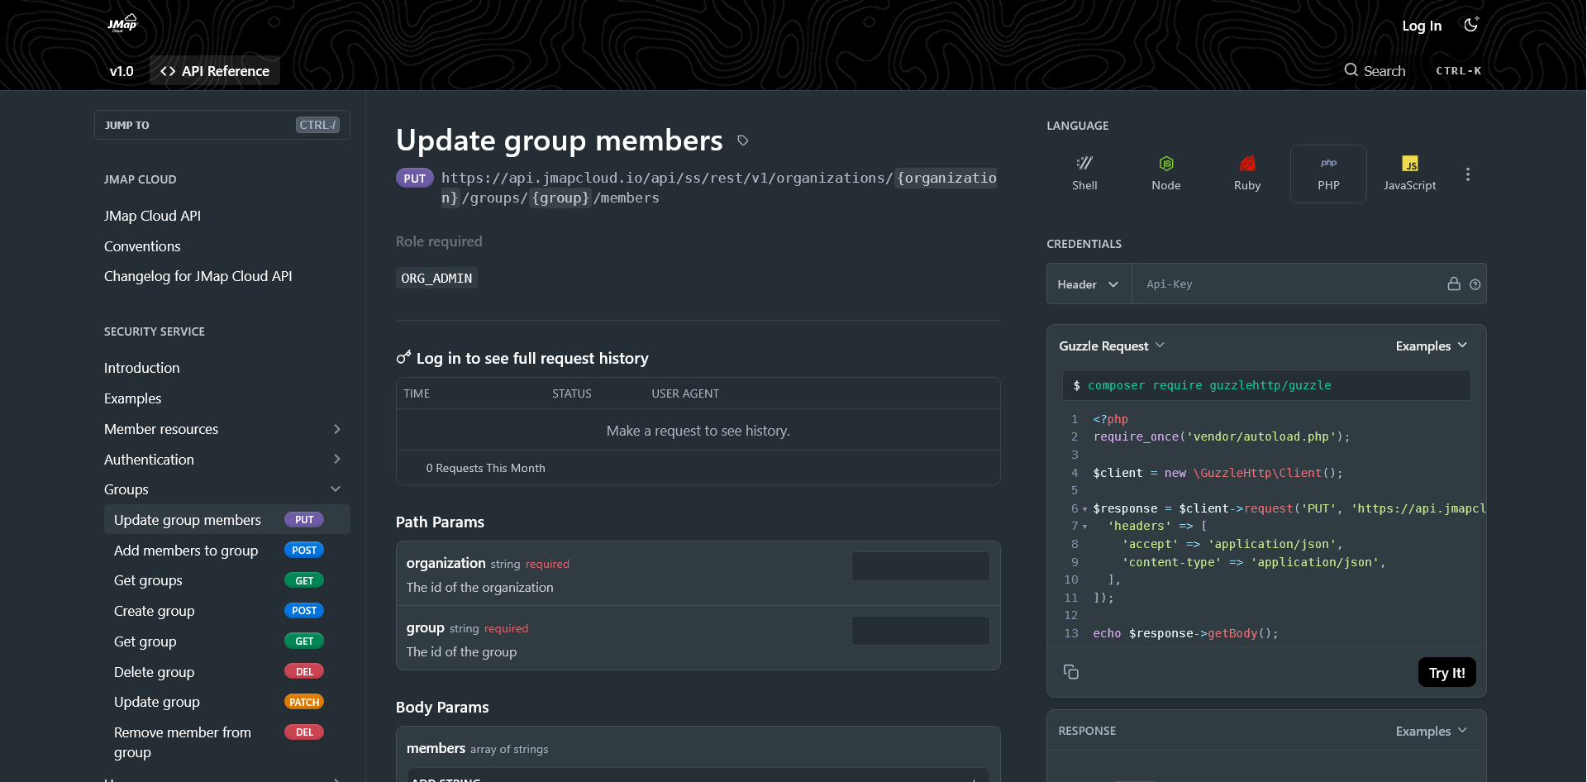Open the API Reference tab
This screenshot has height=782, width=1587.
click(x=215, y=71)
